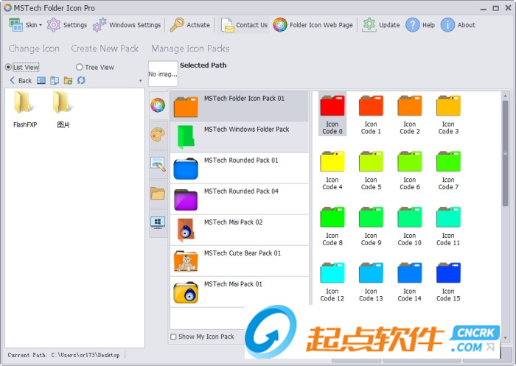
Task: Click the refresh arrows icon
Action: (x=81, y=80)
